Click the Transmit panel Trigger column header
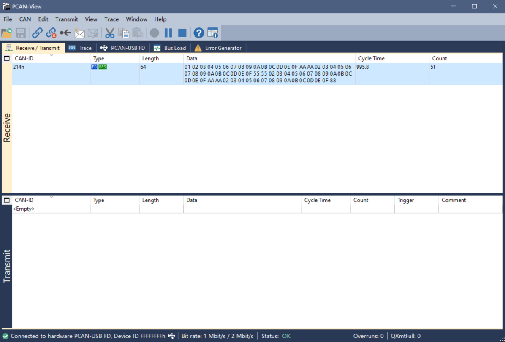The height and width of the screenshot is (342, 505). coord(416,200)
